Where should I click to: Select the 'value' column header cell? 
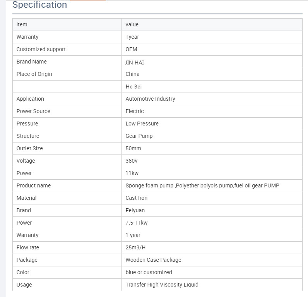coord(212,24)
